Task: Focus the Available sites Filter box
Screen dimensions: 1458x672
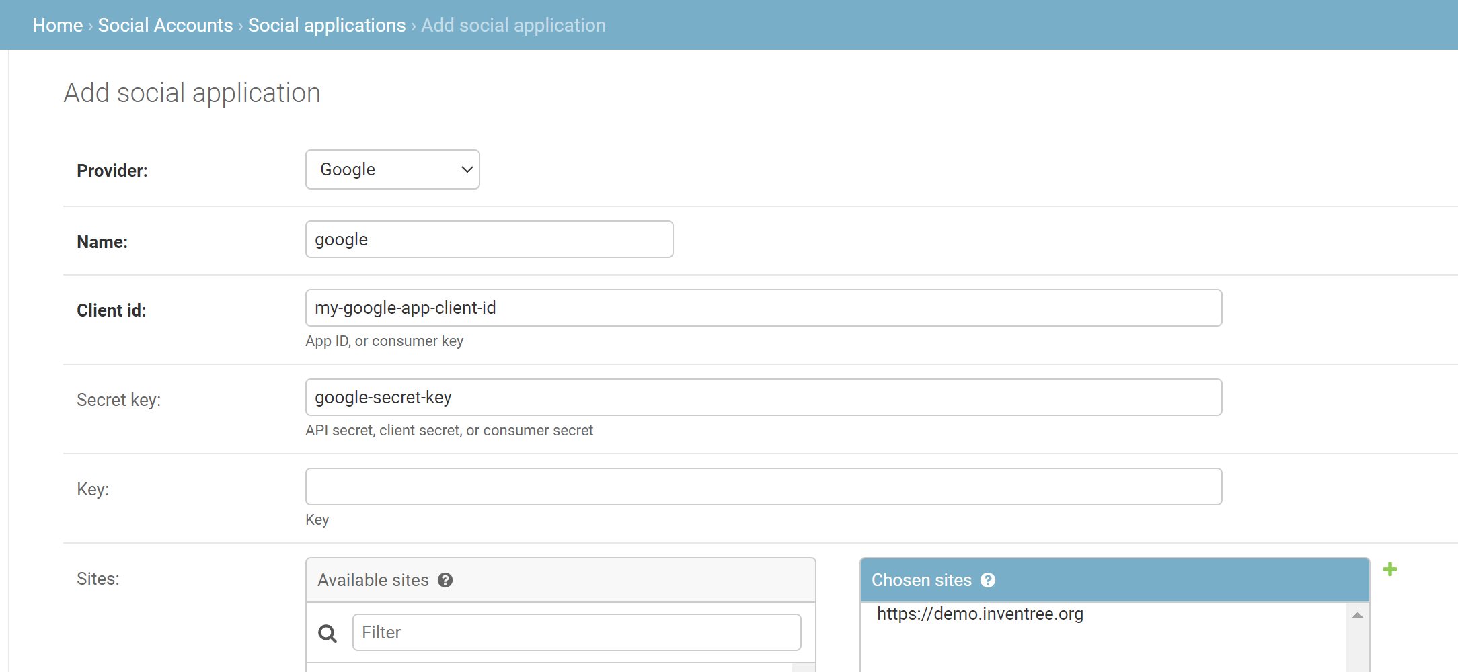Action: pos(576,632)
